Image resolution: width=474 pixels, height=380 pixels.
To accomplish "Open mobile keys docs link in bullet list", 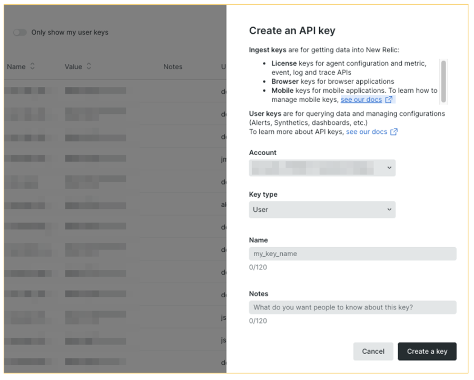I will click(361, 100).
